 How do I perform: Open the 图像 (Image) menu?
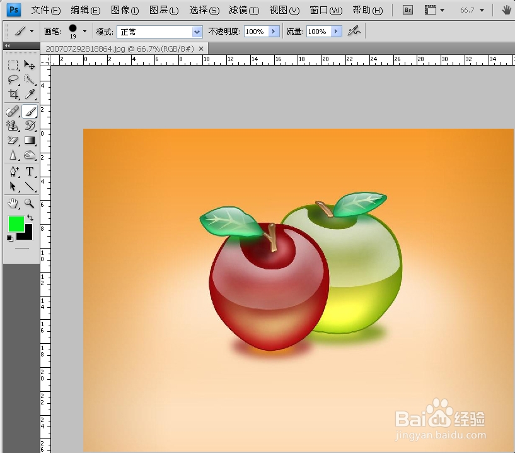[125, 11]
